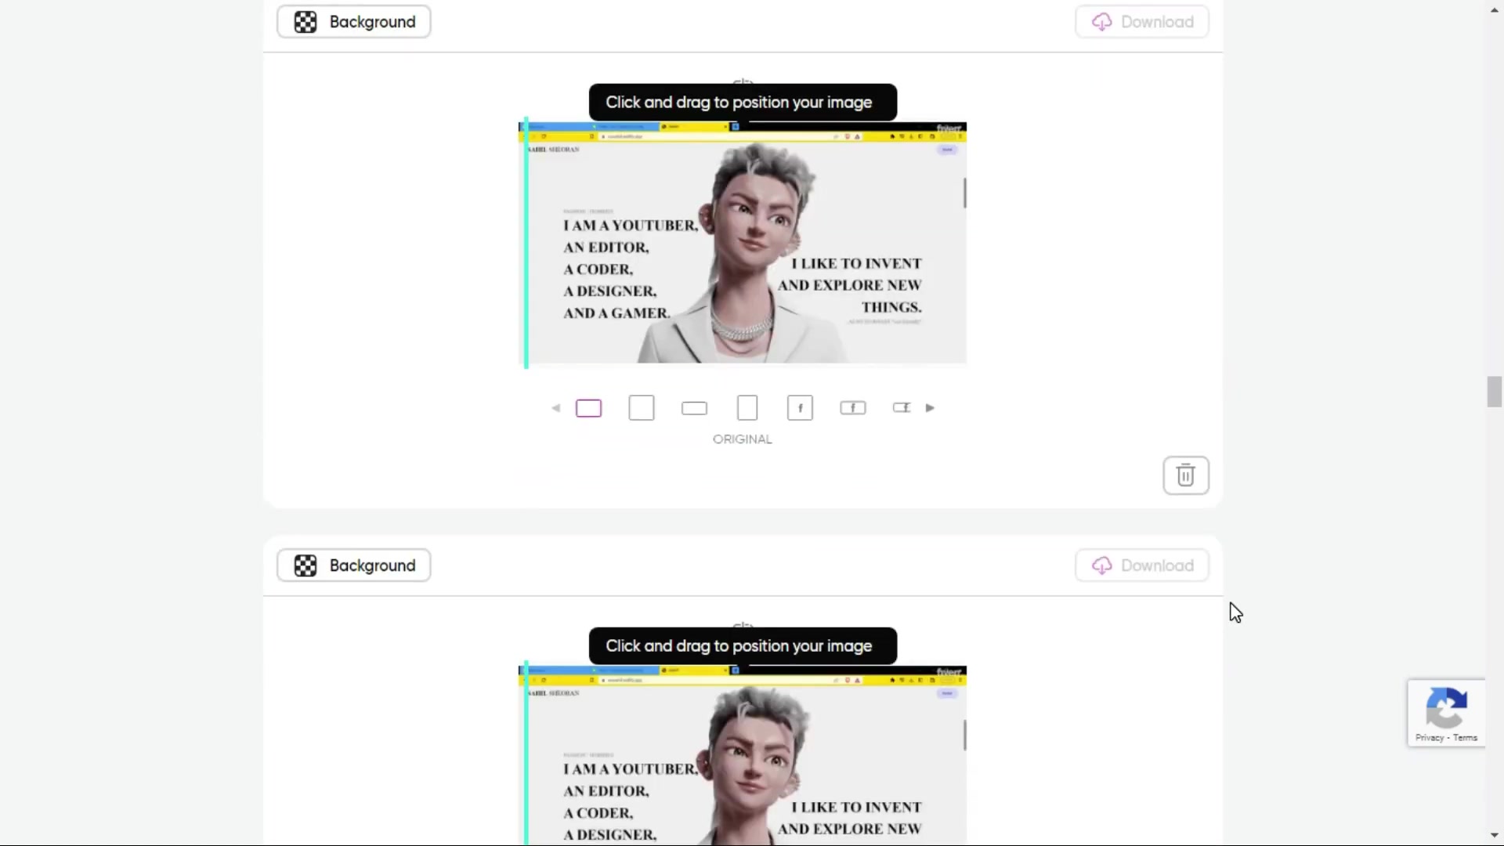This screenshot has width=1504, height=846.
Task: Select the pink-outlined original aspect ratio icon
Action: 588,408
